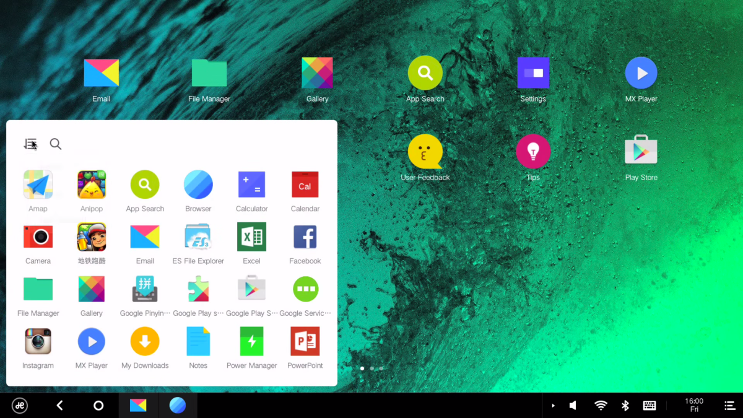Open the Calculator app
Viewport: 743px width, 418px height.
coord(251,185)
